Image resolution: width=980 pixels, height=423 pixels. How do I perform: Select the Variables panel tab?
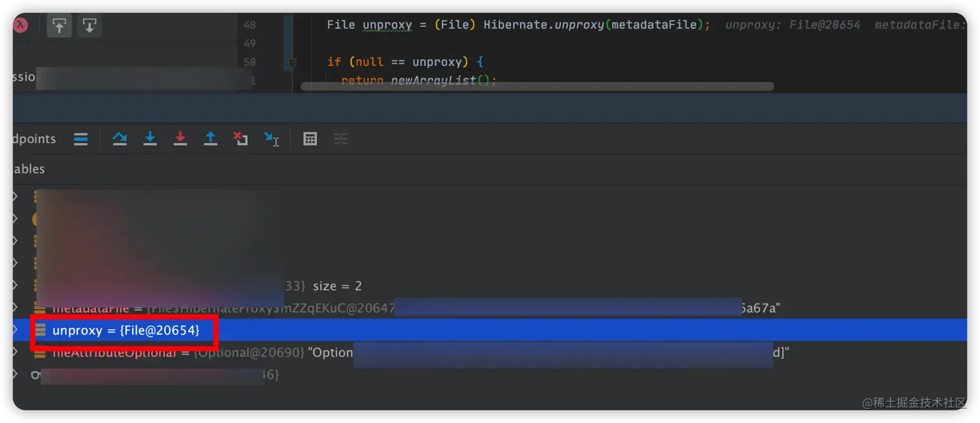[x=29, y=169]
